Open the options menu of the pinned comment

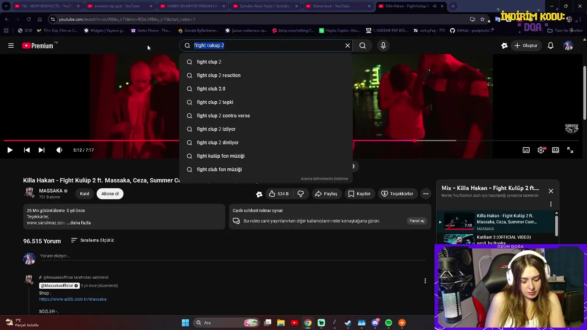click(x=425, y=280)
